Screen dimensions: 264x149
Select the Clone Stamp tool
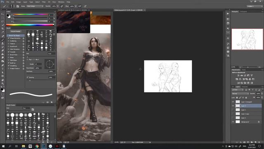[2, 43]
